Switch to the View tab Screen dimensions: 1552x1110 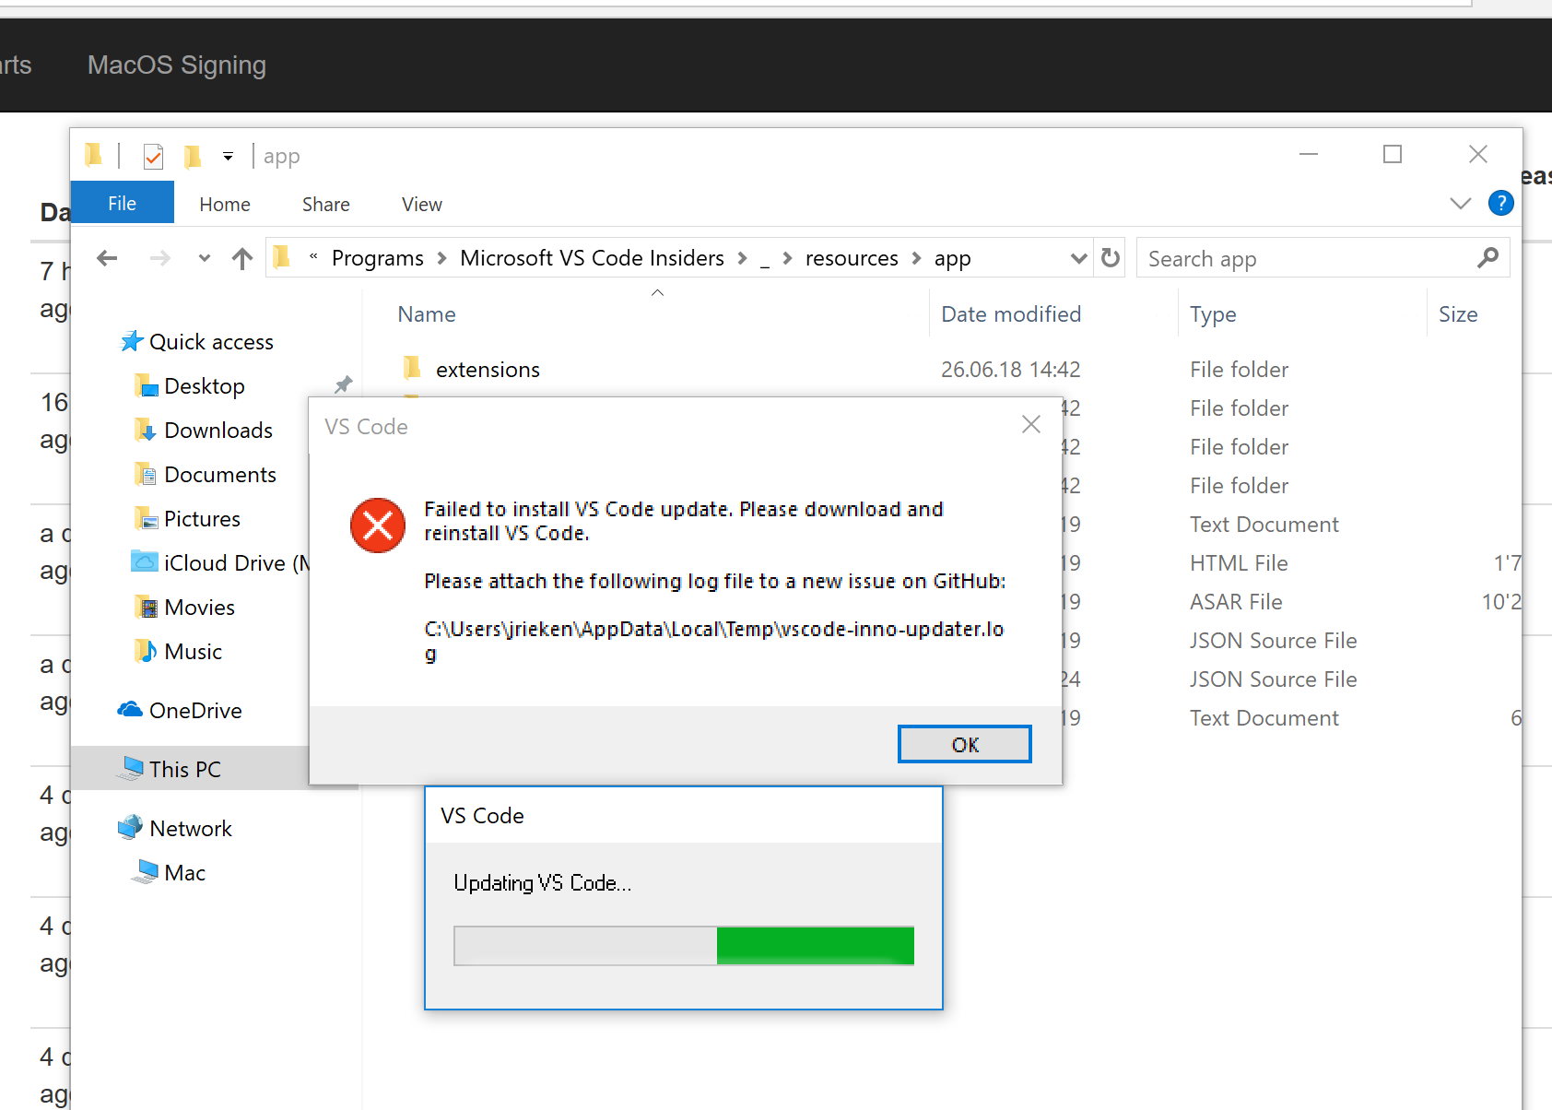coord(421,204)
